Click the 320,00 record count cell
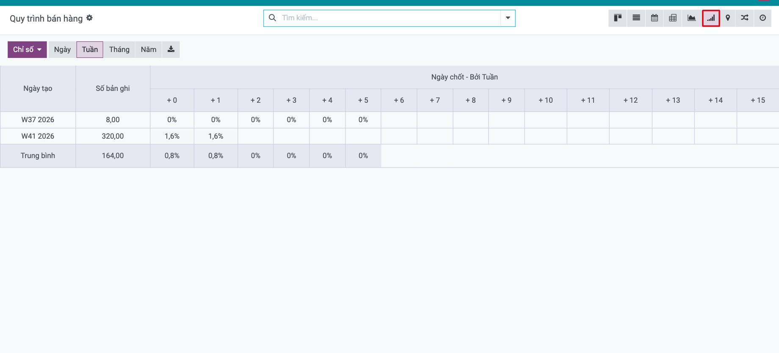This screenshot has height=353, width=779. point(113,136)
